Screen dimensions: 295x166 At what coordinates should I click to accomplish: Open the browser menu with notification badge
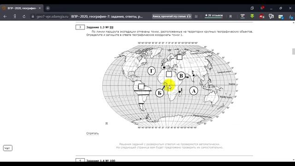click(x=262, y=8)
